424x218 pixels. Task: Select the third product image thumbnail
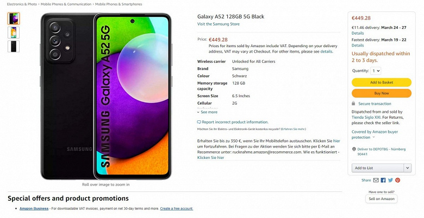[x=14, y=46]
